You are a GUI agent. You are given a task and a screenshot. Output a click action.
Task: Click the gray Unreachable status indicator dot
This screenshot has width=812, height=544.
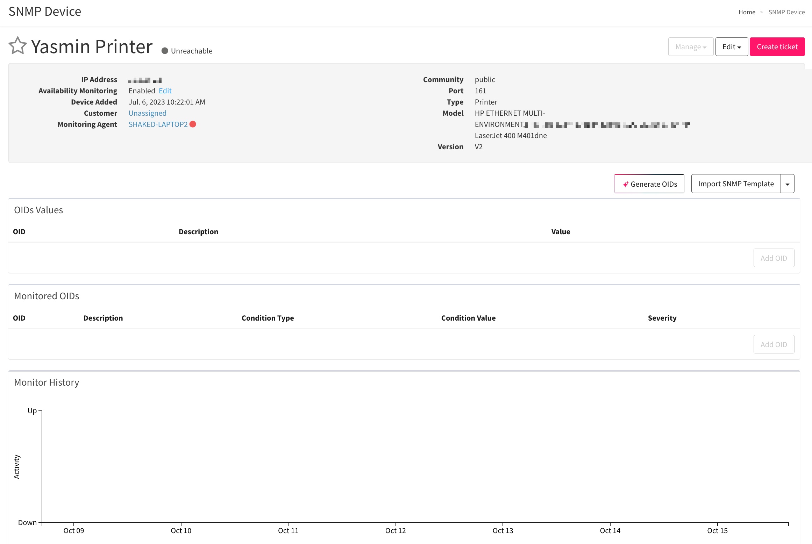coord(164,50)
